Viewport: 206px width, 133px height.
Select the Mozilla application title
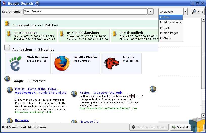coord(129,57)
